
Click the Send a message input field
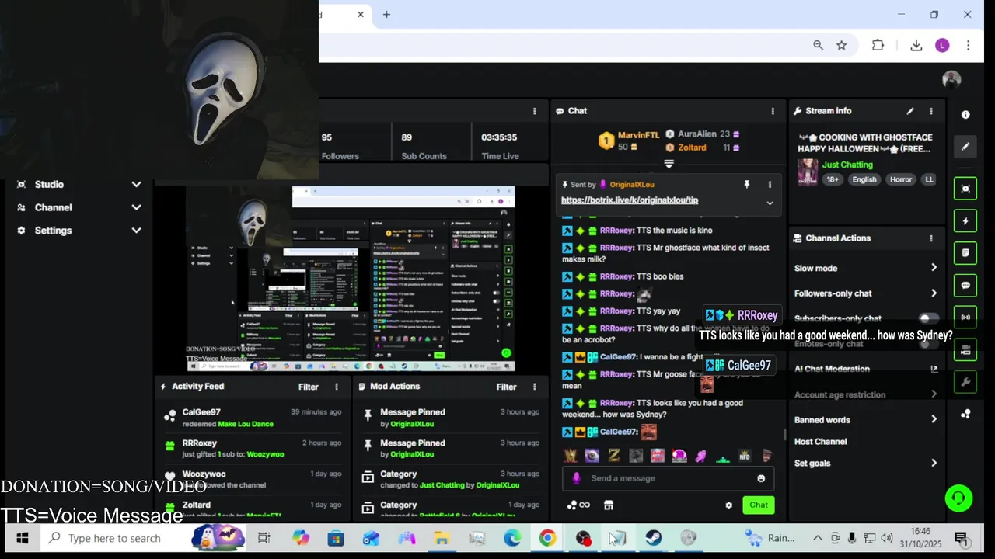[x=669, y=478]
